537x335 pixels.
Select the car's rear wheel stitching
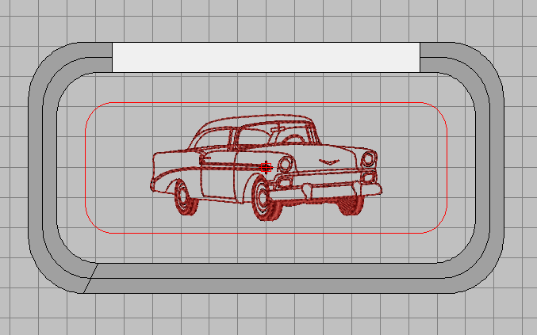(x=186, y=200)
